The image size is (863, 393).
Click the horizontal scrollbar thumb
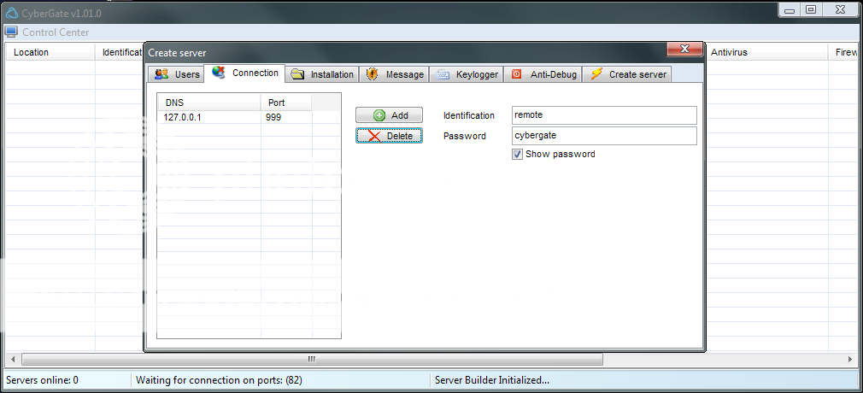coord(312,360)
